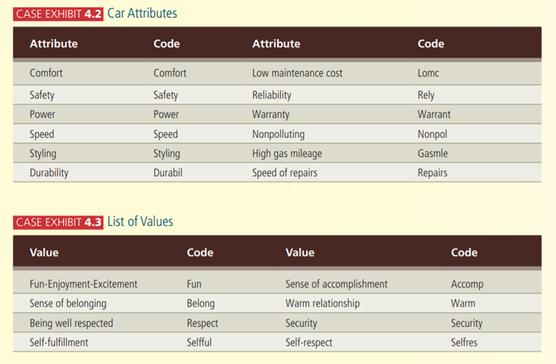Screen dimensions: 556x364
Task: Click the 'Selfres' code cell
Action: (464, 342)
